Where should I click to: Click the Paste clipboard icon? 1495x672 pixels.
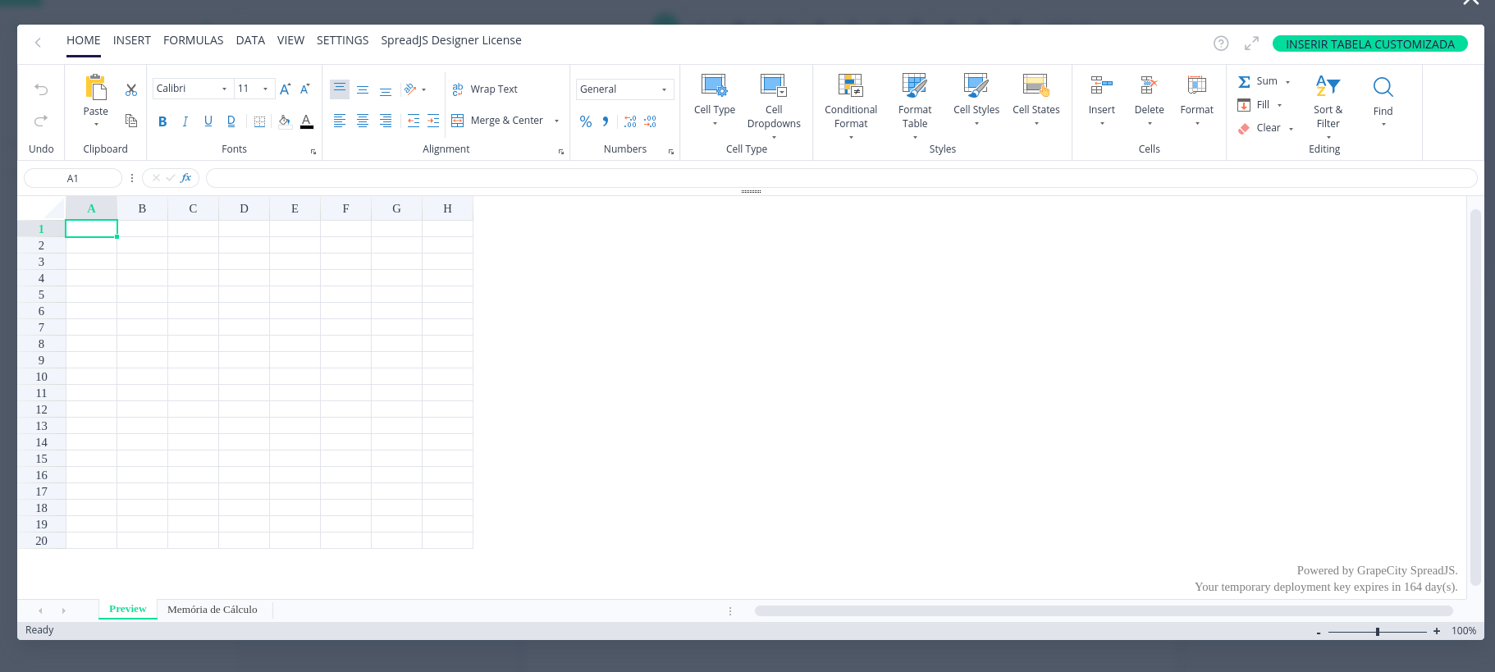point(96,87)
